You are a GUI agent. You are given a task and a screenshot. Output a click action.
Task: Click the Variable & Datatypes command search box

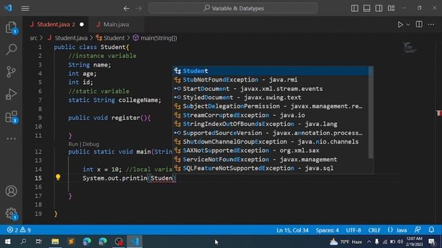[x=233, y=8]
